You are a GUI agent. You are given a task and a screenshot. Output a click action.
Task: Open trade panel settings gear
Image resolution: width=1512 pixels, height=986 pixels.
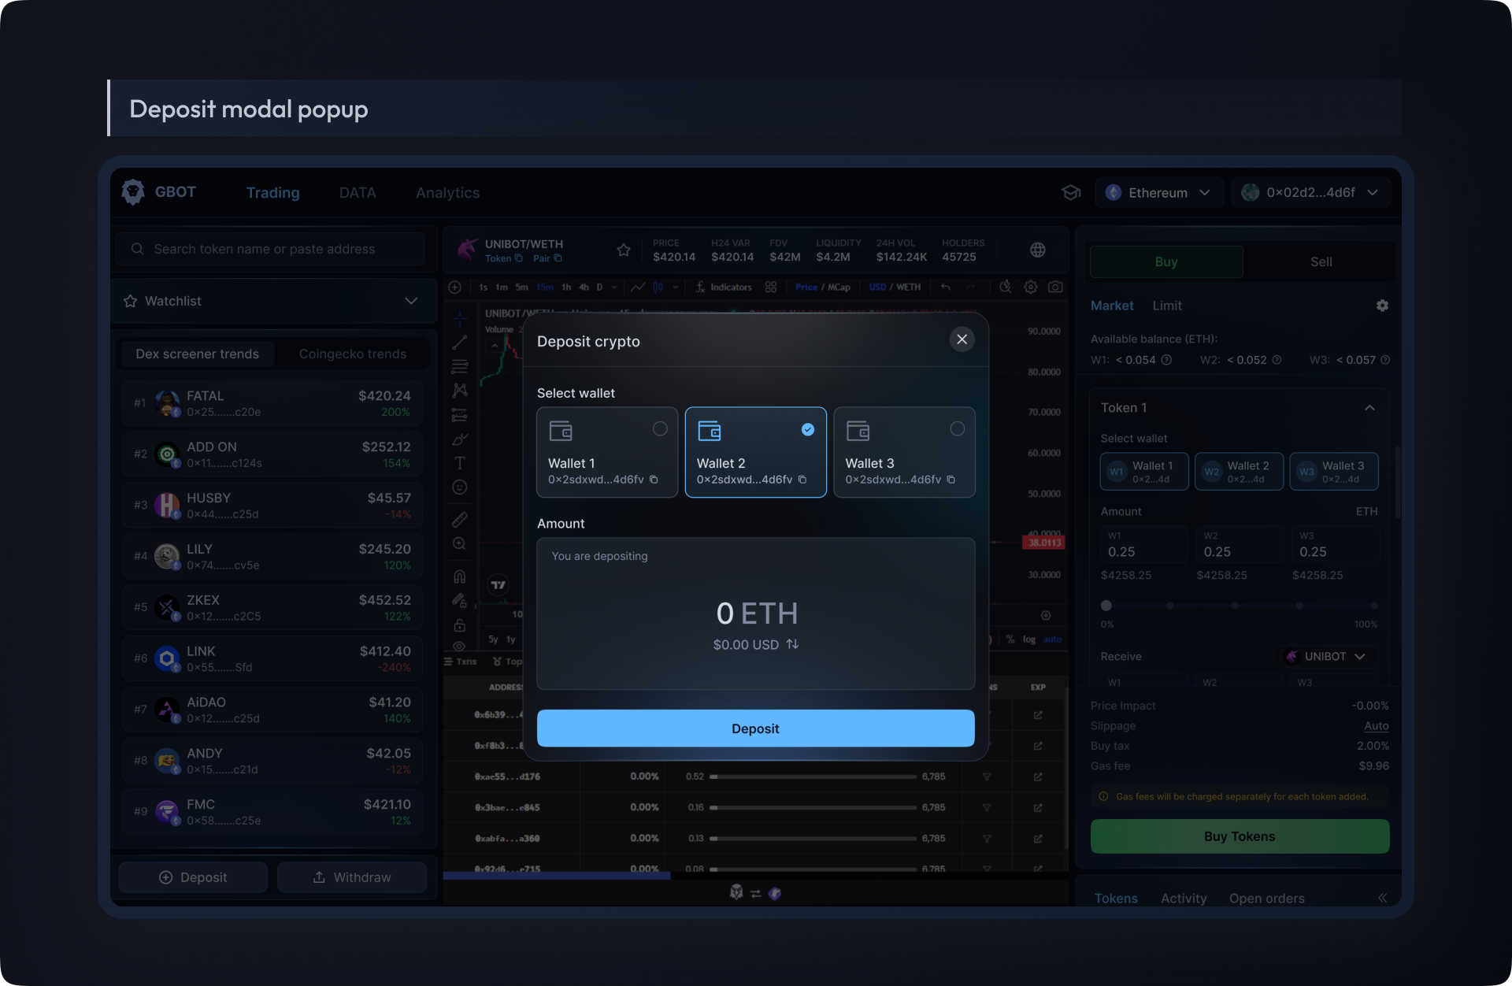click(x=1382, y=306)
